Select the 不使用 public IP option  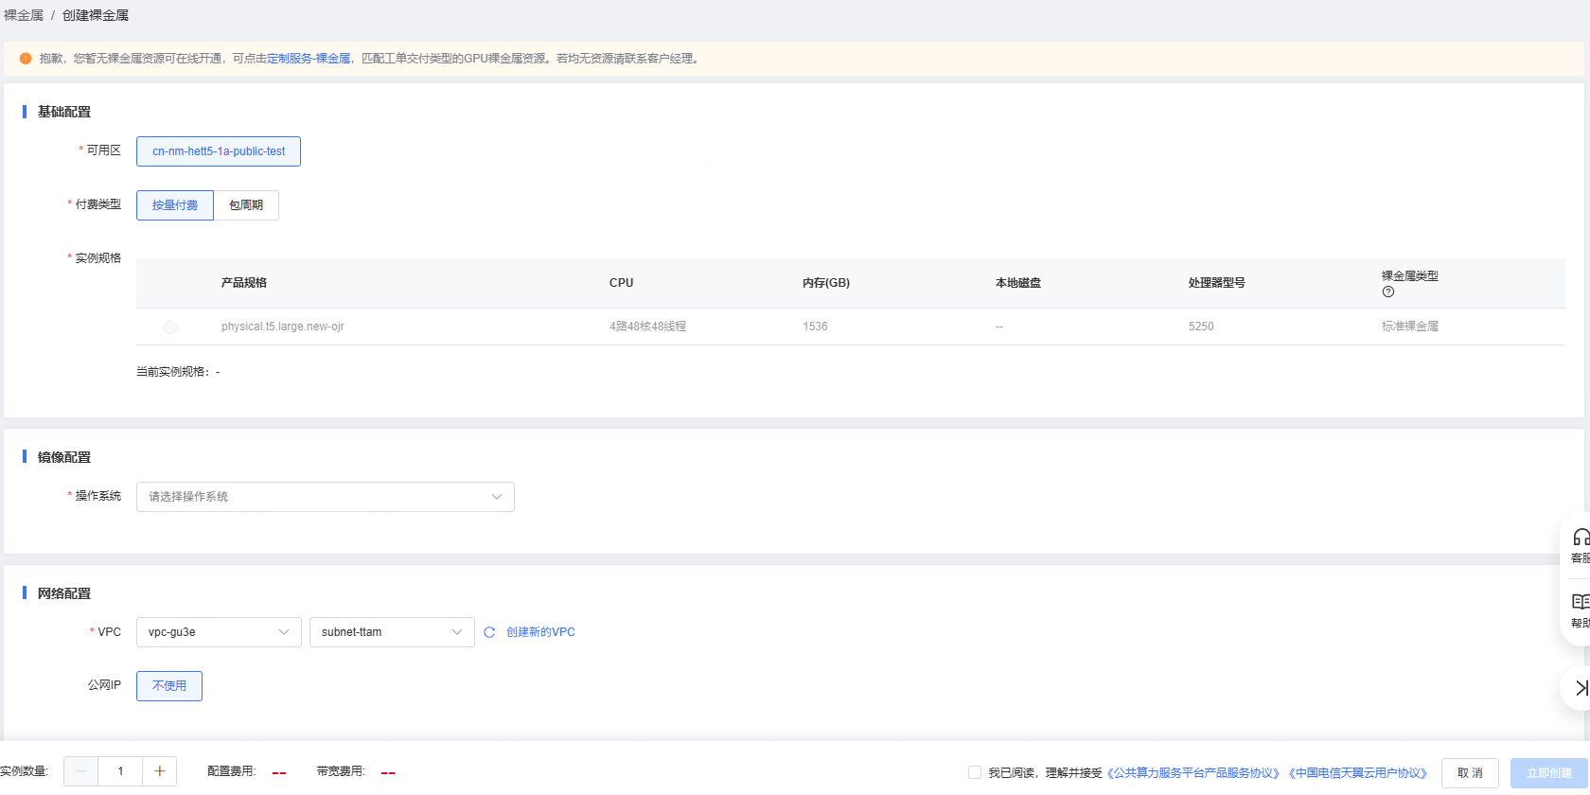click(x=169, y=686)
